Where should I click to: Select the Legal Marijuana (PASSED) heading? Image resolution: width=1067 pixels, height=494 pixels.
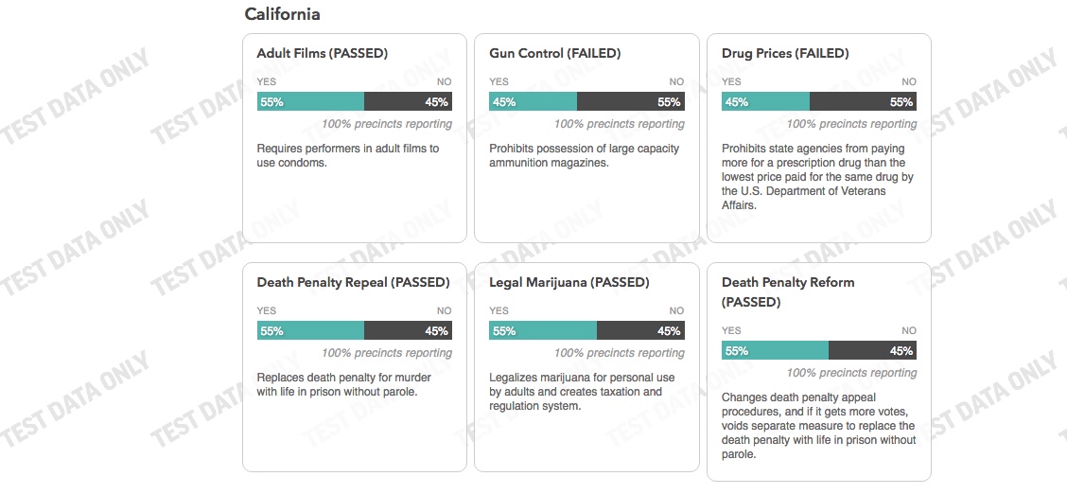coord(568,283)
